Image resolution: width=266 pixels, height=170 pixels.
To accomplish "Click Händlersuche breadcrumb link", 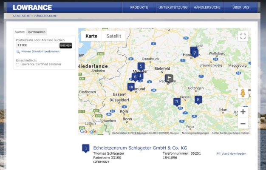I will point(45,16).
